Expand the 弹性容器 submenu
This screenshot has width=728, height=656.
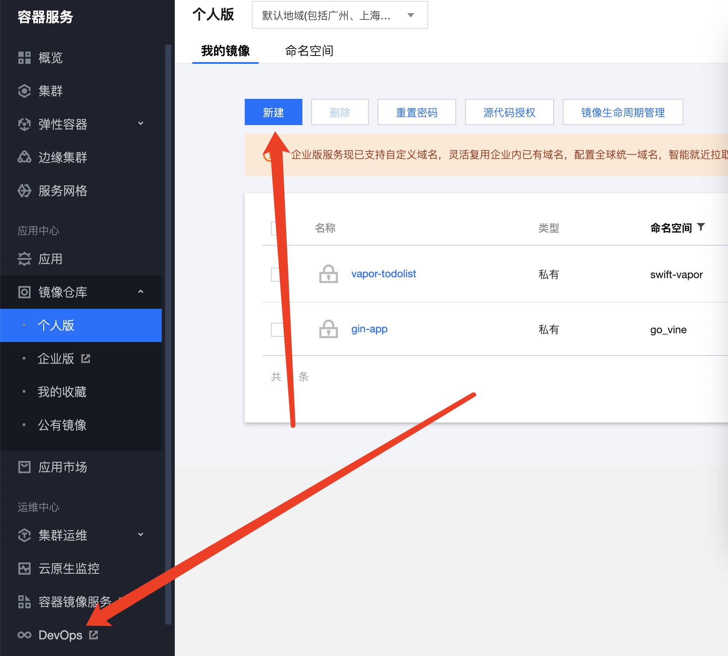click(x=141, y=124)
